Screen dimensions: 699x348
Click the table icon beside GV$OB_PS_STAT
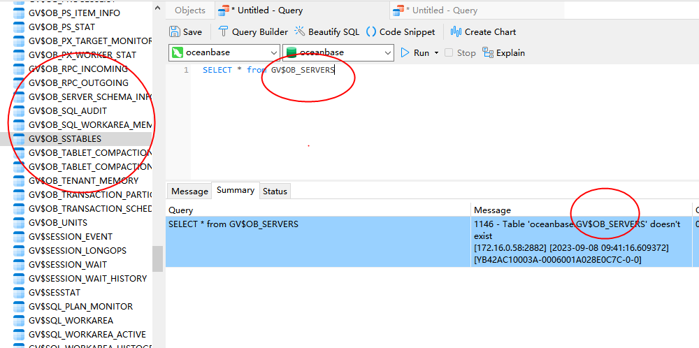coord(19,27)
